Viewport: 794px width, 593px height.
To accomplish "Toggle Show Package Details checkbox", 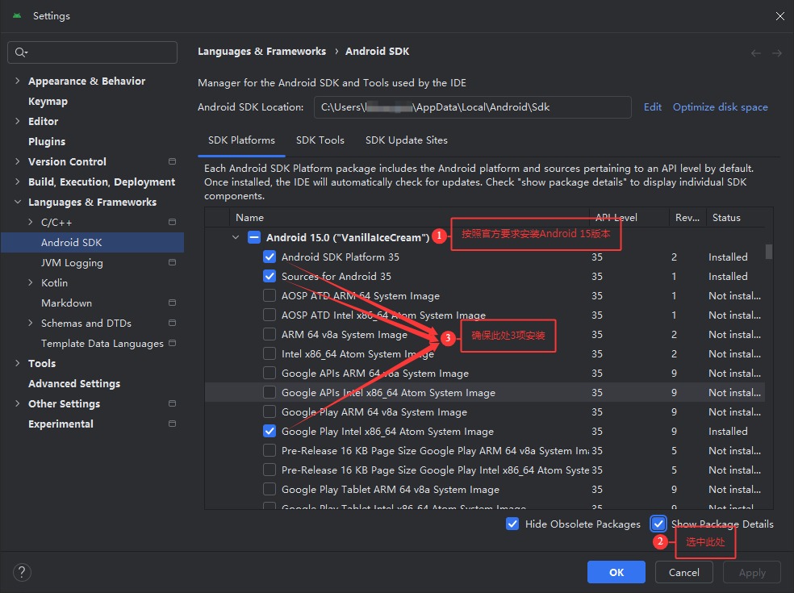I will click(658, 524).
